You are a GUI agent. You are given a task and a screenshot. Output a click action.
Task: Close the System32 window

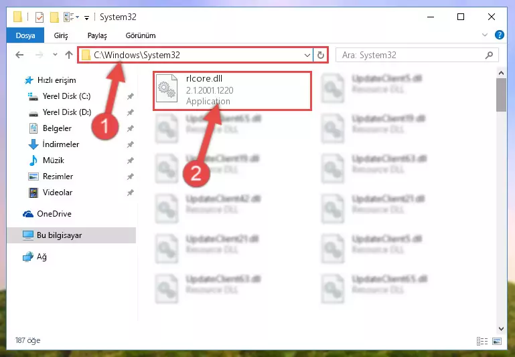click(492, 17)
